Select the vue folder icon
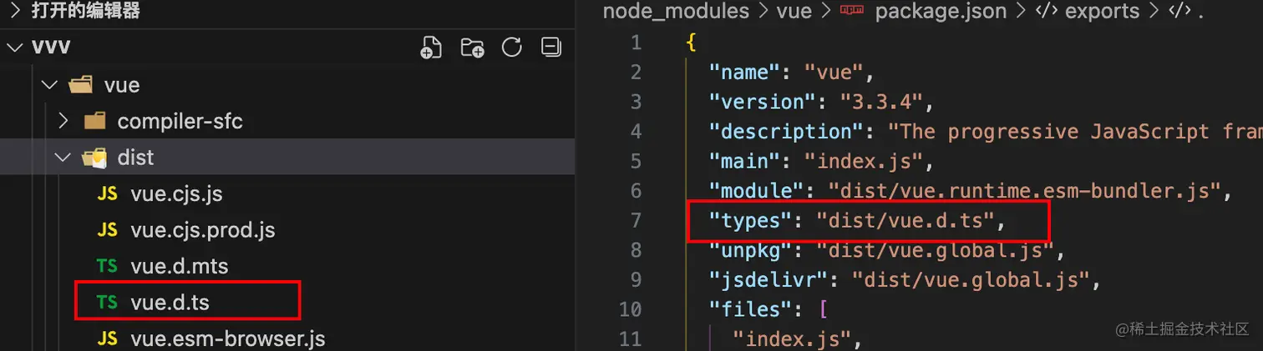Viewport: 1263px width, 351px height. coord(81,85)
